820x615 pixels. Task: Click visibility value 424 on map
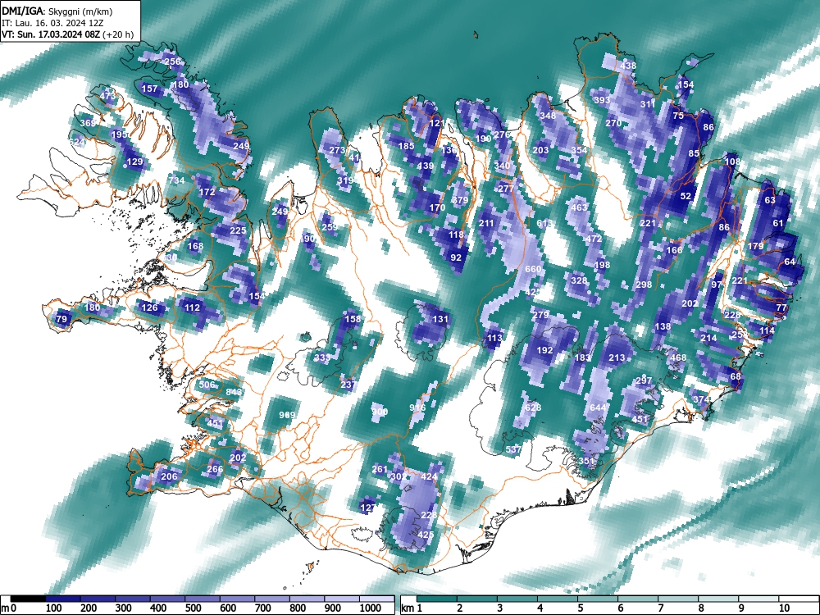pos(430,476)
